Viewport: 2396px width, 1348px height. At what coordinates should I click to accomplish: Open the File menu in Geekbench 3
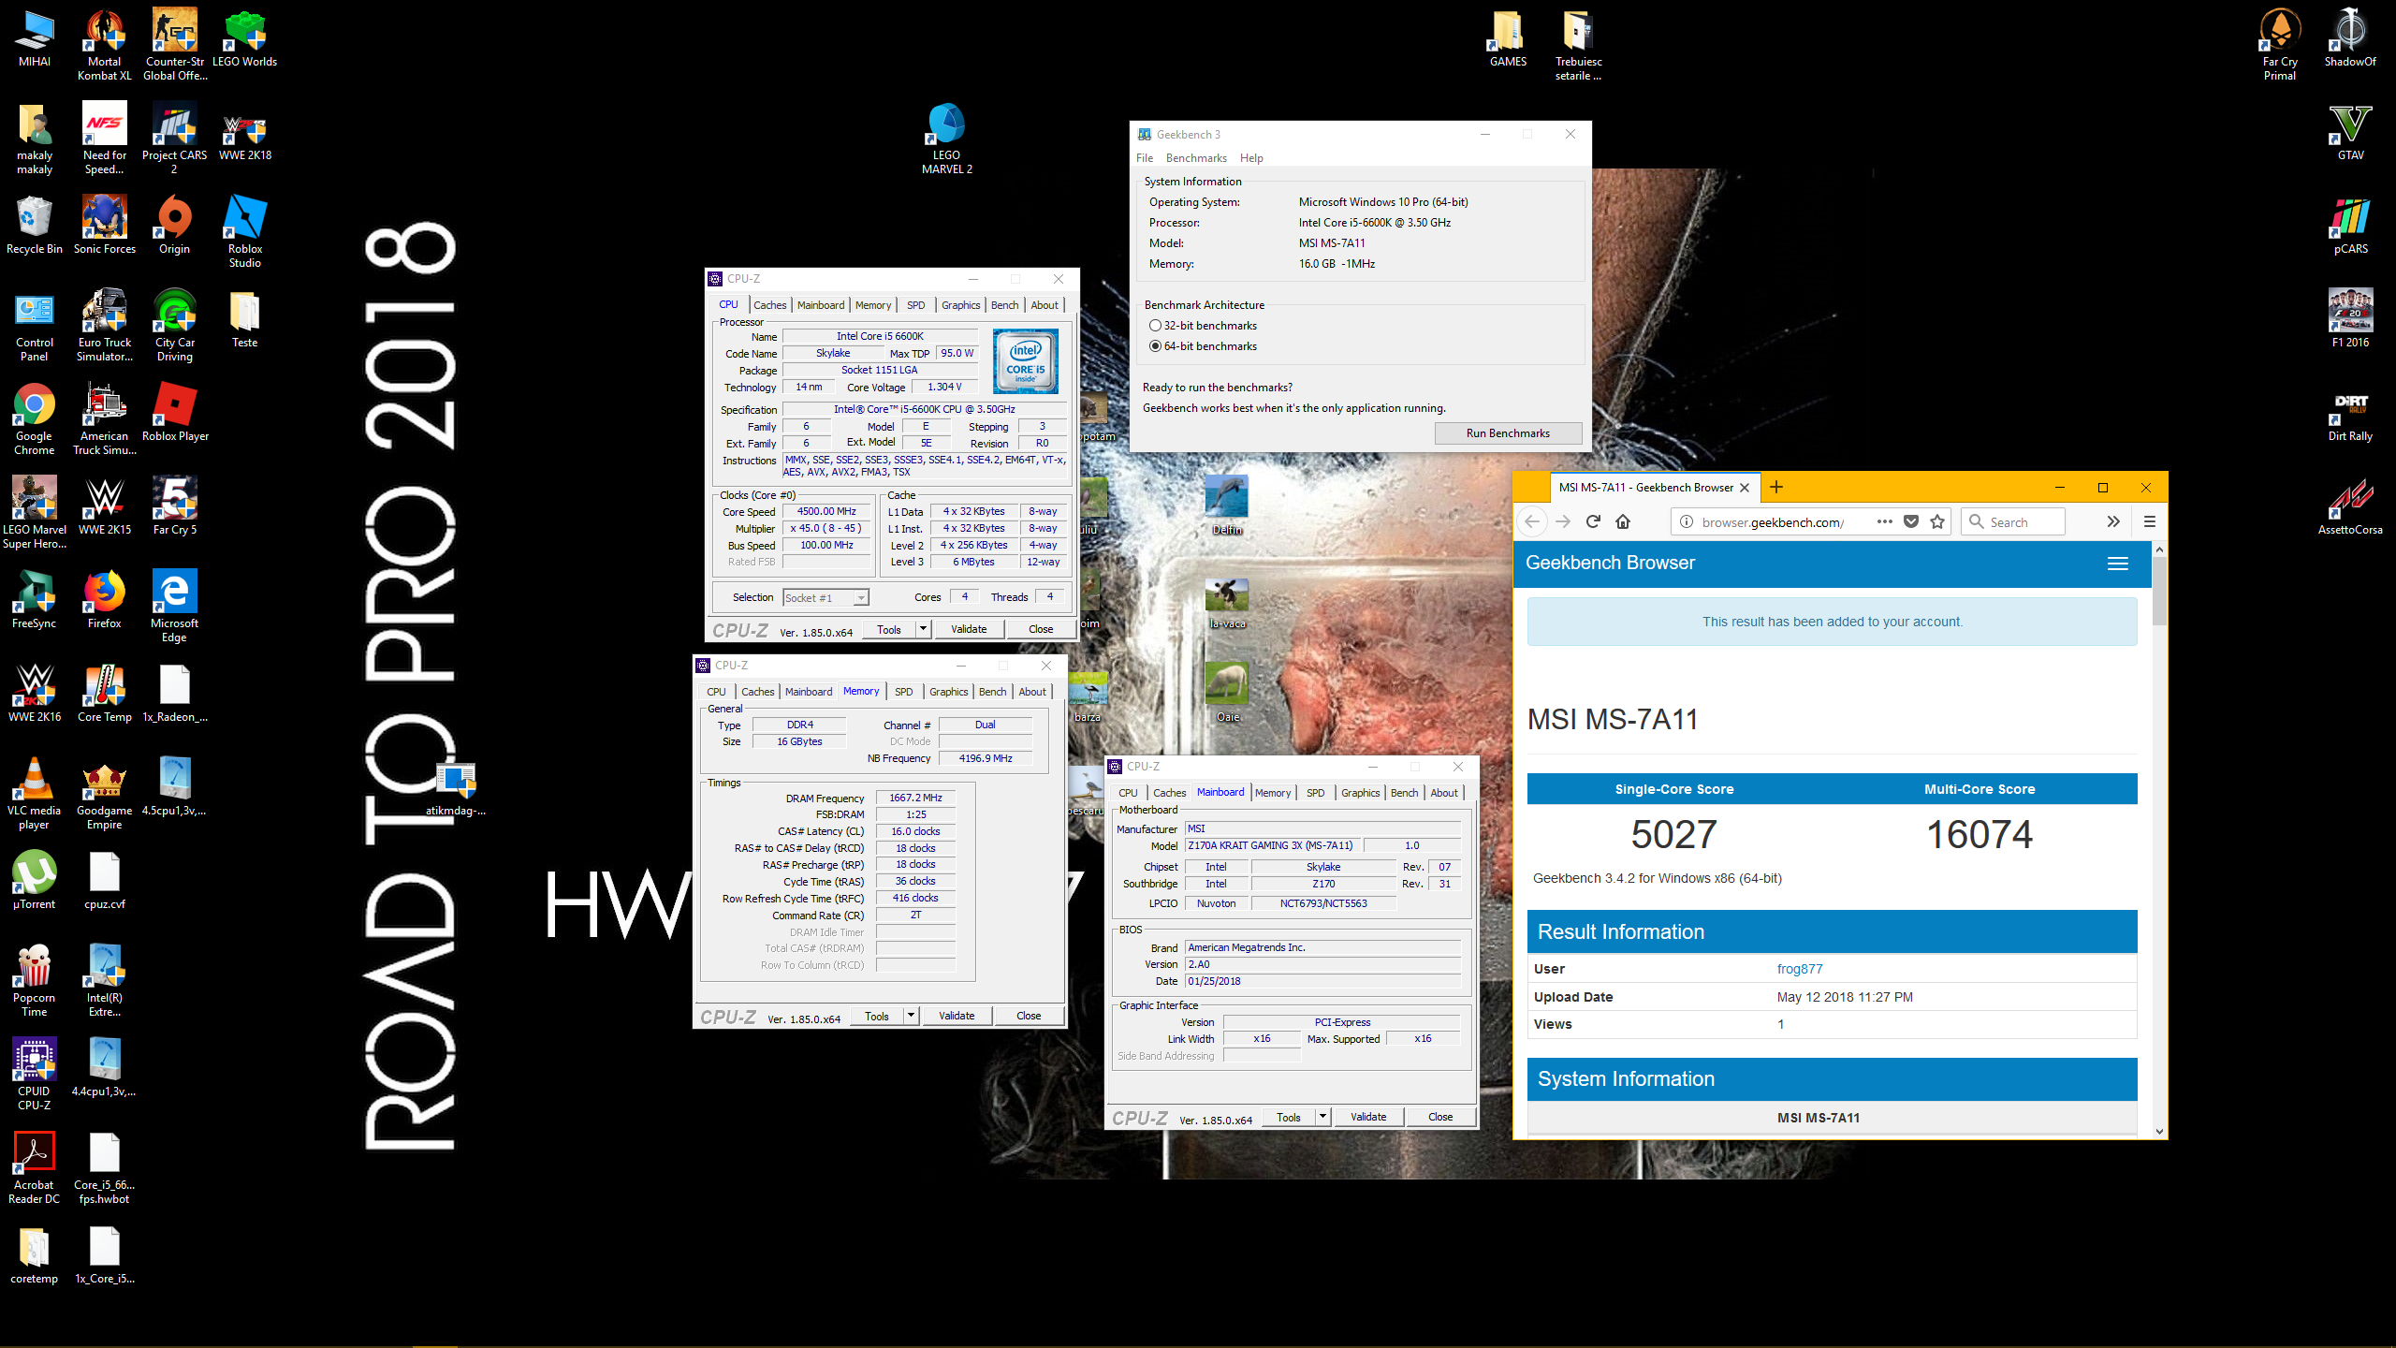[x=1145, y=158]
